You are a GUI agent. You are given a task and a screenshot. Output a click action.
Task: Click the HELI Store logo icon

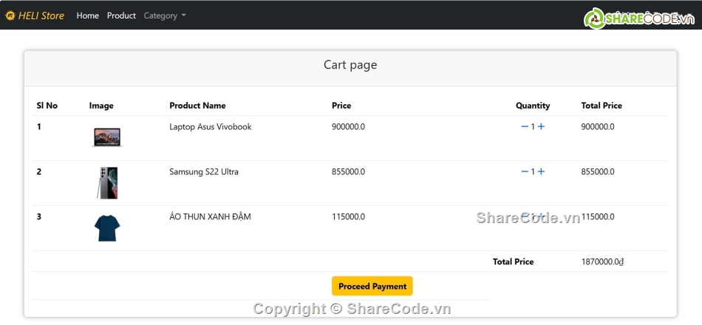[x=10, y=16]
